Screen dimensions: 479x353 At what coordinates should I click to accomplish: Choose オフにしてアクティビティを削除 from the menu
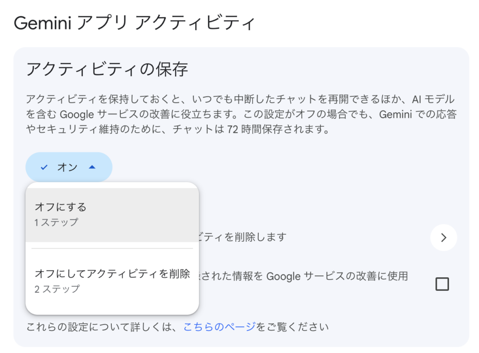tap(112, 274)
